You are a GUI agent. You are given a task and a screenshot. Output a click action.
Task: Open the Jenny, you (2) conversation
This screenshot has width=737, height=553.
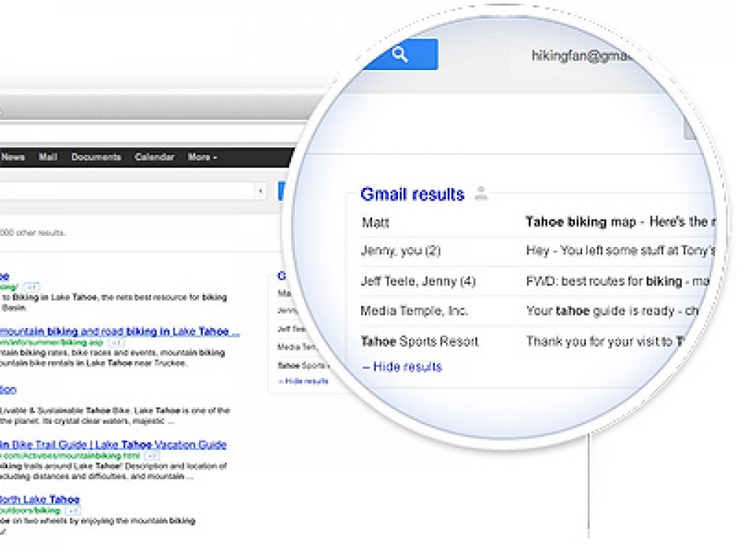click(400, 251)
